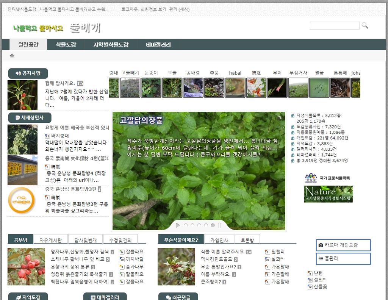The height and width of the screenshot is (300, 388).
Task: Open 카르마 개인도감 camera button
Action: coord(343,245)
